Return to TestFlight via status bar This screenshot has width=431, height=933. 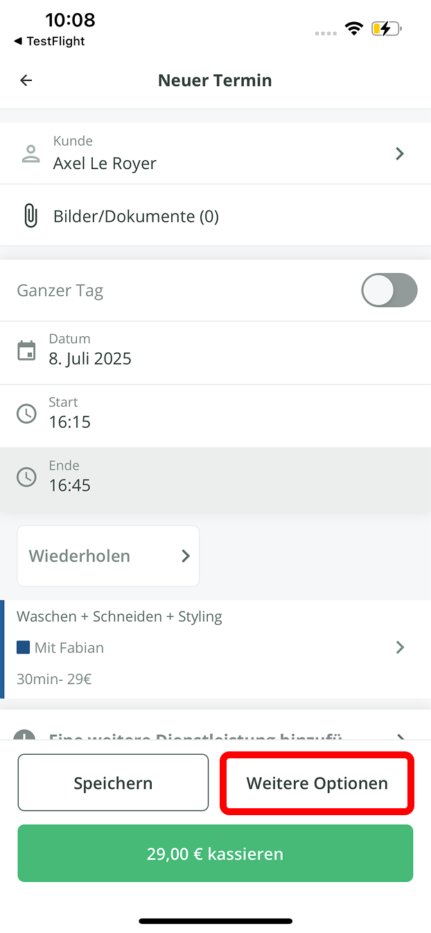(x=49, y=42)
